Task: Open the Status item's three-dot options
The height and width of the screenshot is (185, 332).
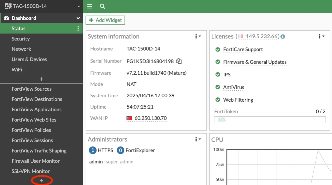Action: [x=78, y=29]
